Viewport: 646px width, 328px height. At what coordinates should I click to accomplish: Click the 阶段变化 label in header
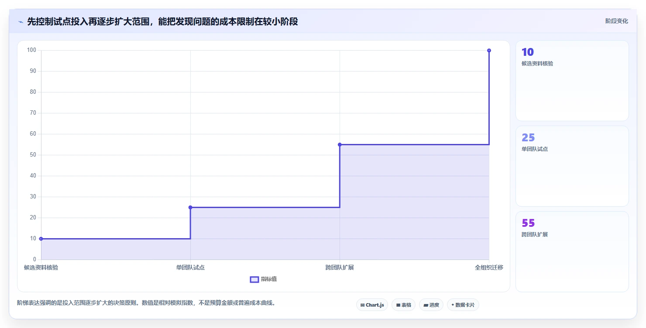point(617,21)
